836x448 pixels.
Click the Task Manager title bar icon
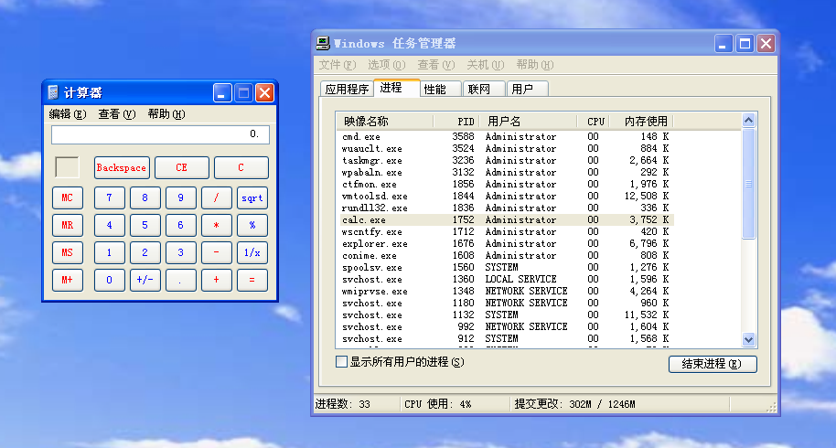pos(323,43)
